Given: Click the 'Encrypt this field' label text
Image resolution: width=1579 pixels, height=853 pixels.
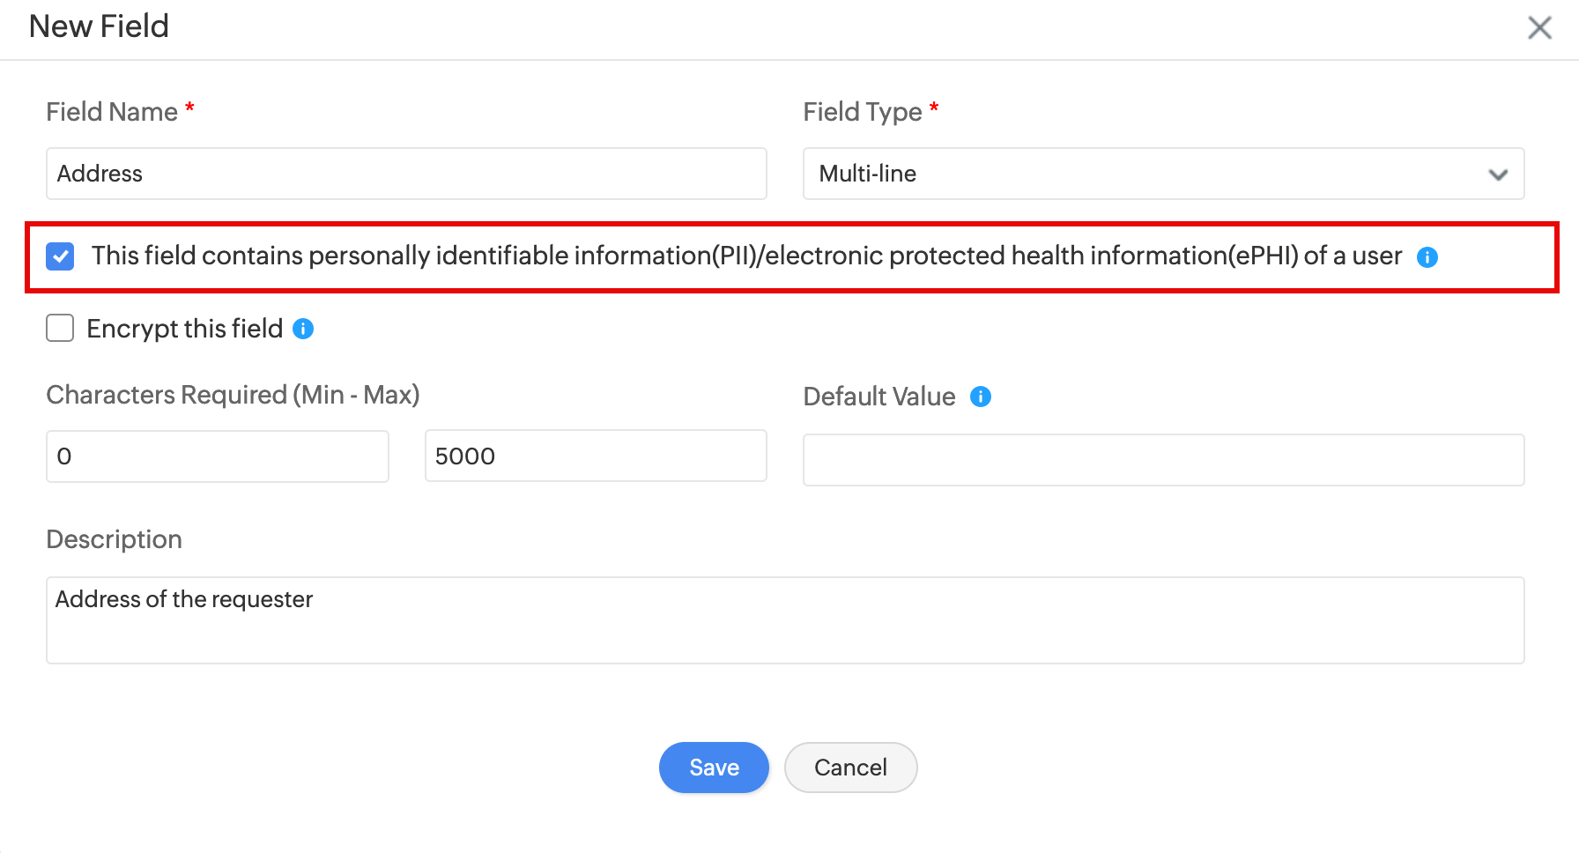Looking at the screenshot, I should pyautogui.click(x=184, y=329).
